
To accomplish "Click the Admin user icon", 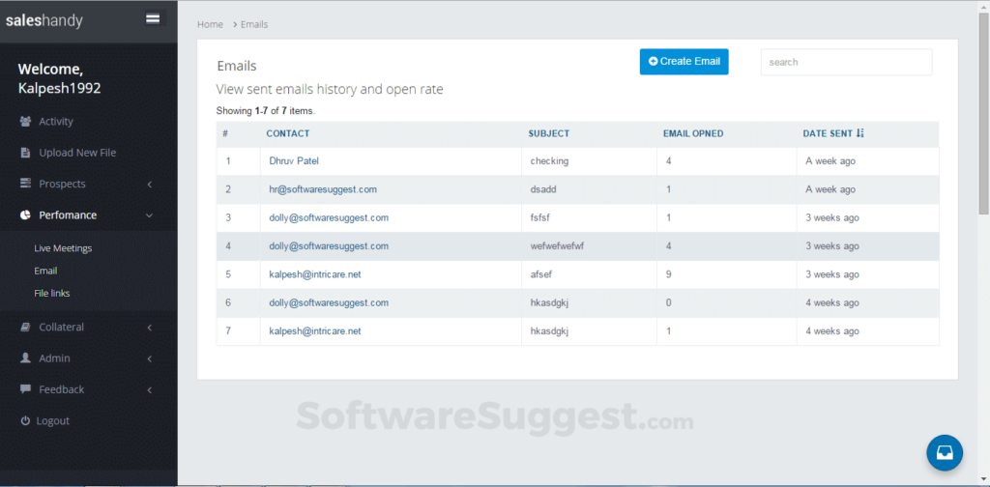I will point(26,358).
